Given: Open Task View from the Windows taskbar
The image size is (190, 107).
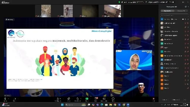Looking at the screenshot, I should pos(89,105).
